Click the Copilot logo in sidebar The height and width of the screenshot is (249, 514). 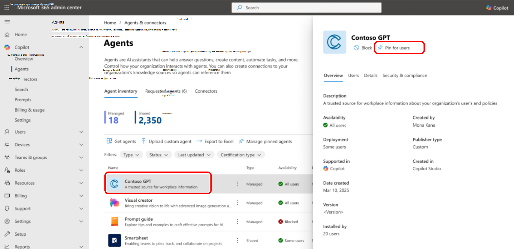pos(7,47)
